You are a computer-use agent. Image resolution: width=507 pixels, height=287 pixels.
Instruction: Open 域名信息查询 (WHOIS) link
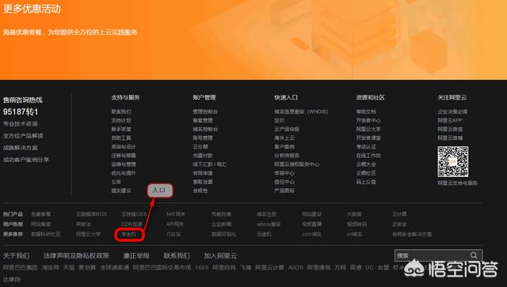point(301,111)
